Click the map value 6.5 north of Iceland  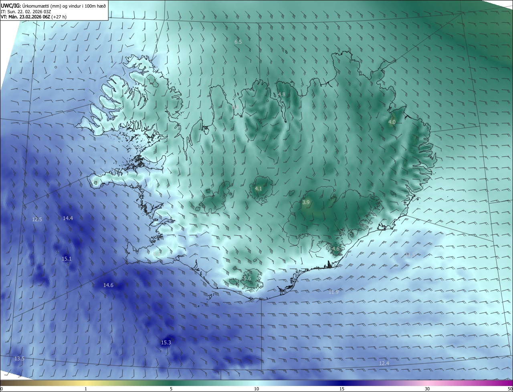(x=238, y=42)
